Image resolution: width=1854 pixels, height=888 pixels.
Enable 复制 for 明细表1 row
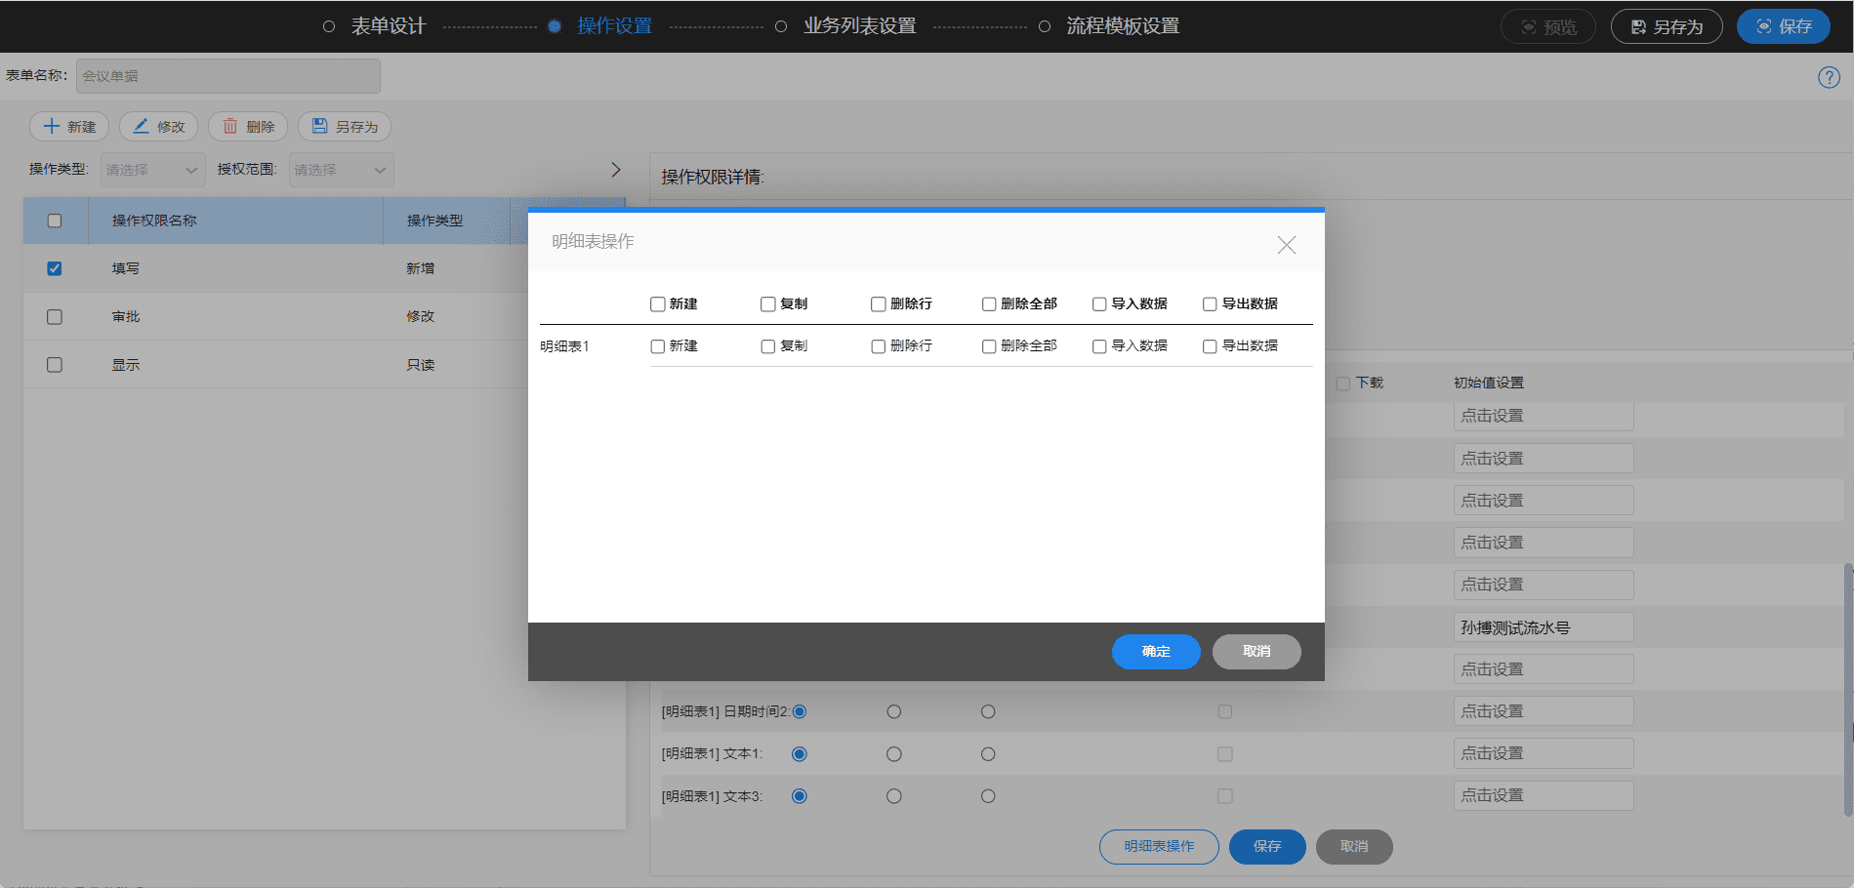767,346
